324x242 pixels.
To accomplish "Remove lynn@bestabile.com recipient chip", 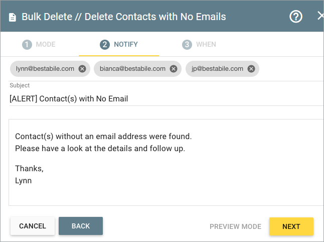I will [82, 69].
